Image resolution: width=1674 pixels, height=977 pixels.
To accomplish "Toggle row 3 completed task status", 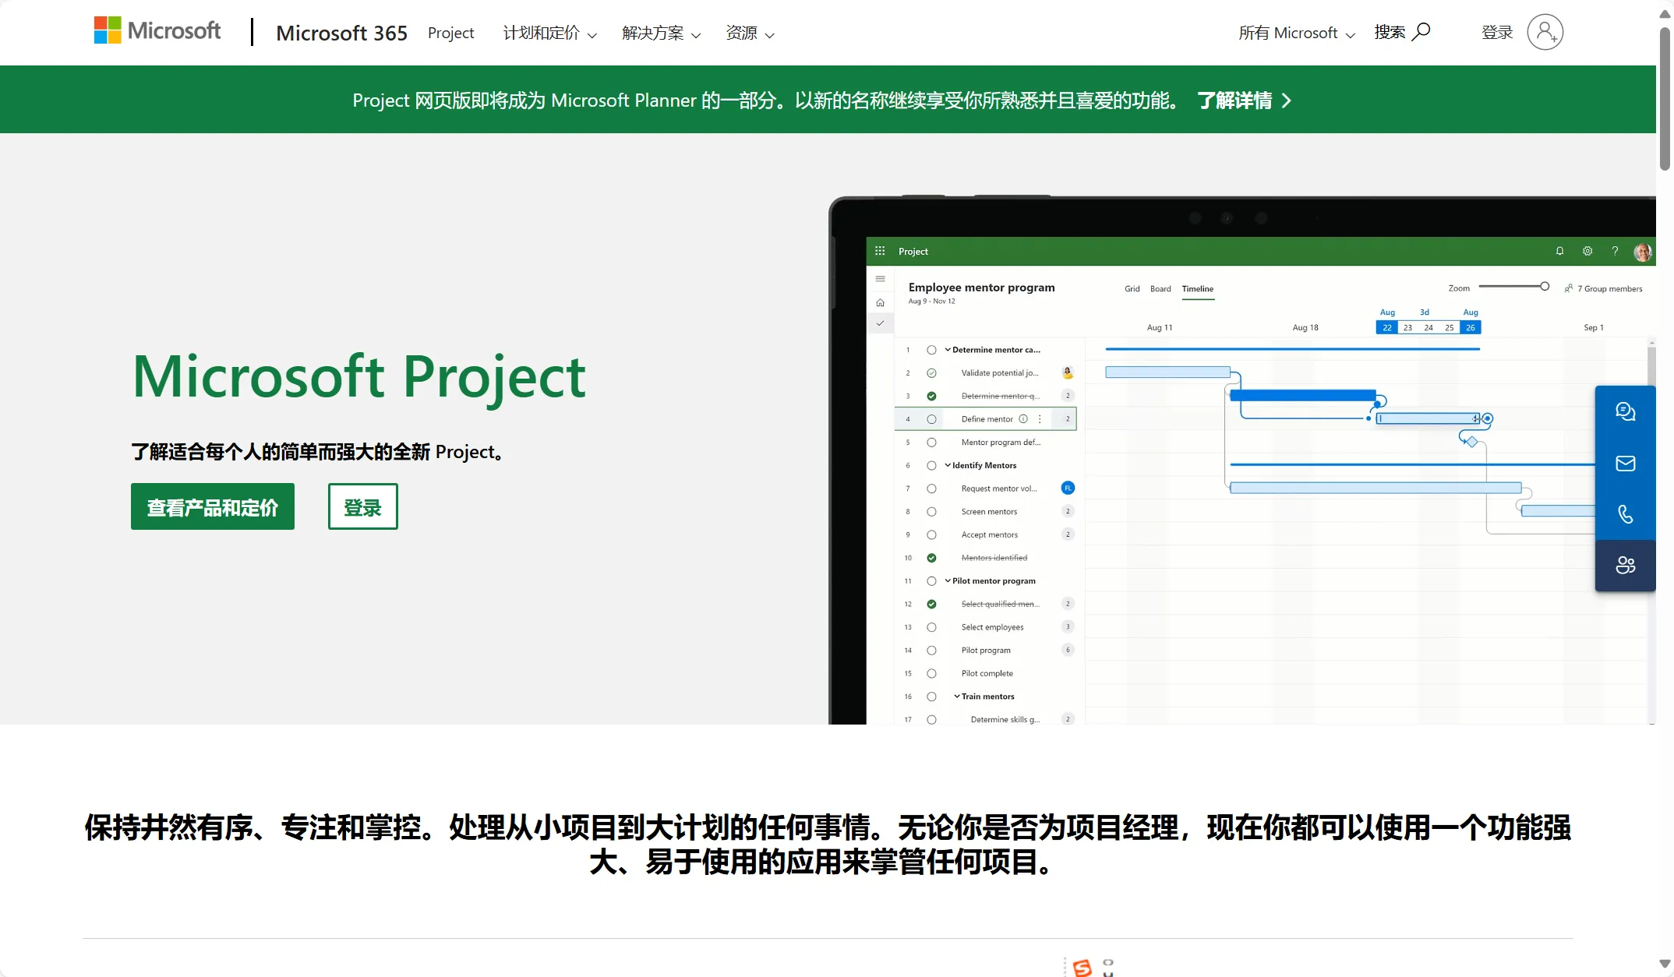I will coord(932,396).
